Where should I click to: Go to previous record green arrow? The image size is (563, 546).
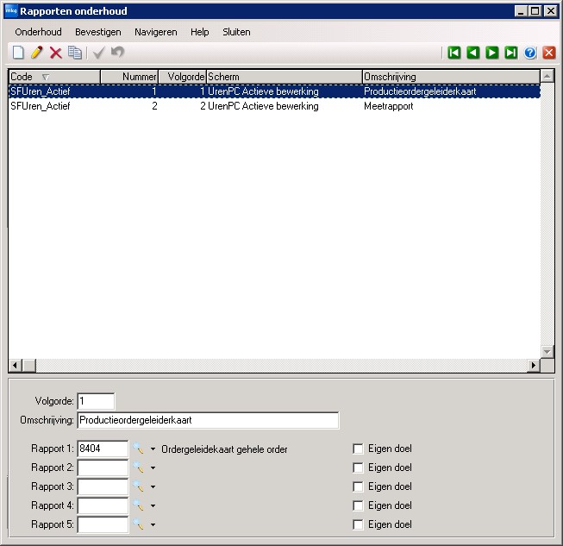[473, 53]
